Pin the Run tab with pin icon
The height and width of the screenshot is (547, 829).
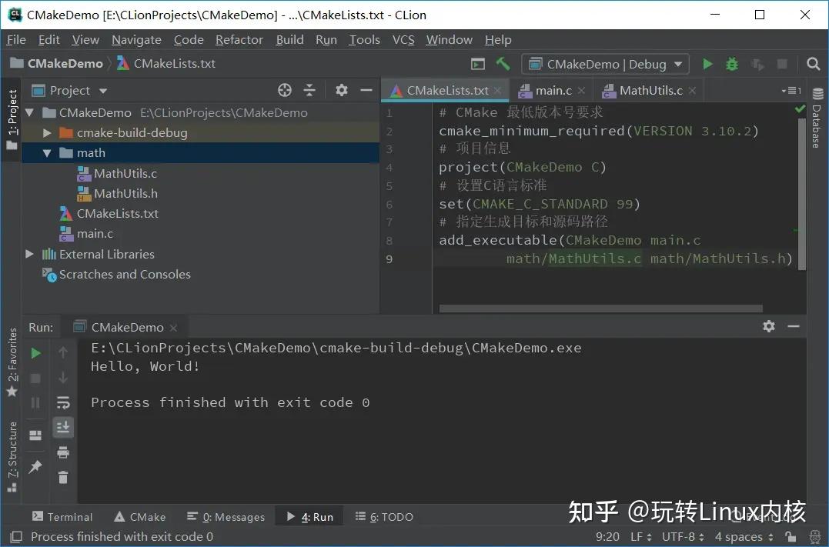click(x=35, y=466)
